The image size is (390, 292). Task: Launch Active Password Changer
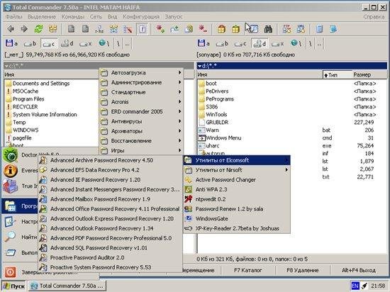pos(237,180)
